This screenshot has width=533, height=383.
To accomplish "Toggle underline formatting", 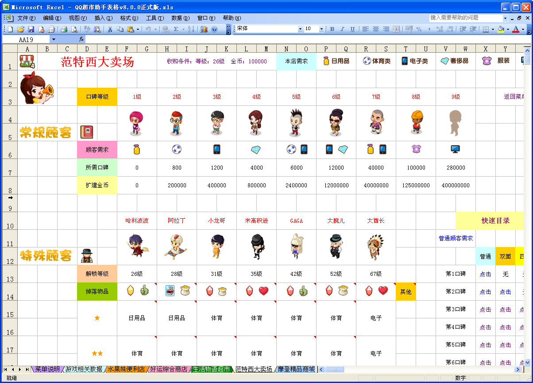I will pos(352,29).
